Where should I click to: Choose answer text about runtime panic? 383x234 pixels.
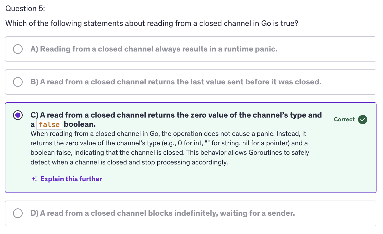pos(154,49)
